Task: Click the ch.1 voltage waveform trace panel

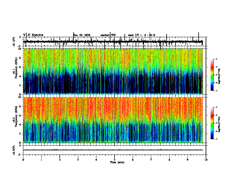Action: 115,42
